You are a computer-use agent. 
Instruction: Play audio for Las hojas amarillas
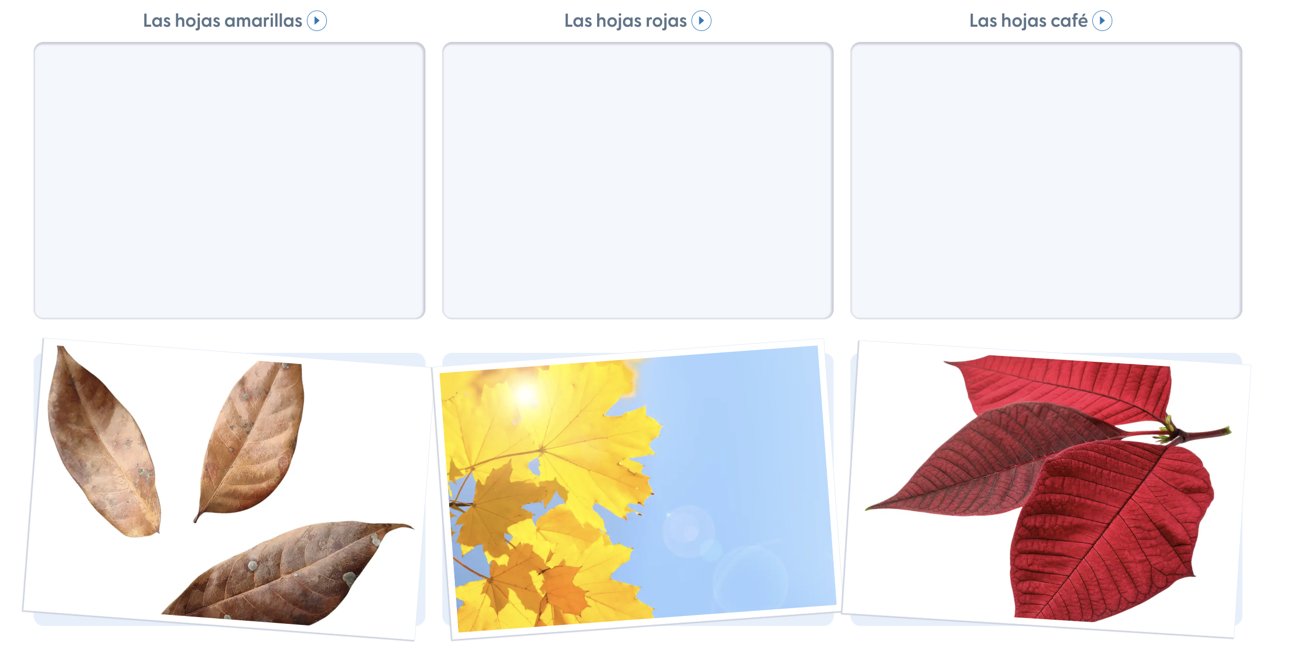tap(316, 21)
